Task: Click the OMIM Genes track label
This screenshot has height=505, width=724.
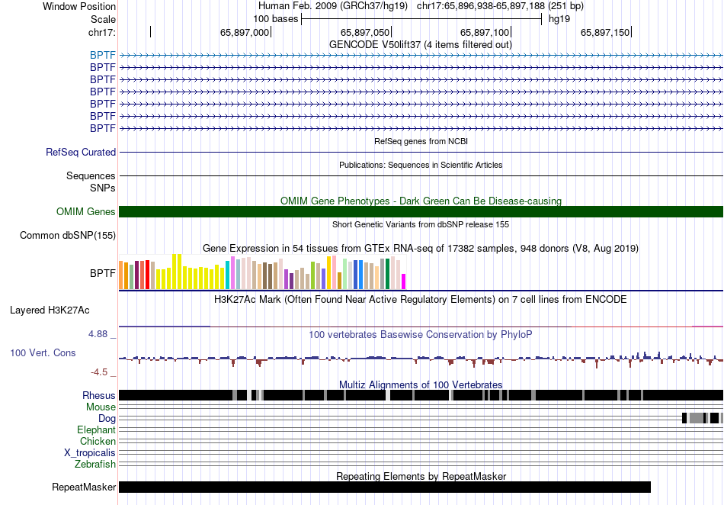Action: 86,211
